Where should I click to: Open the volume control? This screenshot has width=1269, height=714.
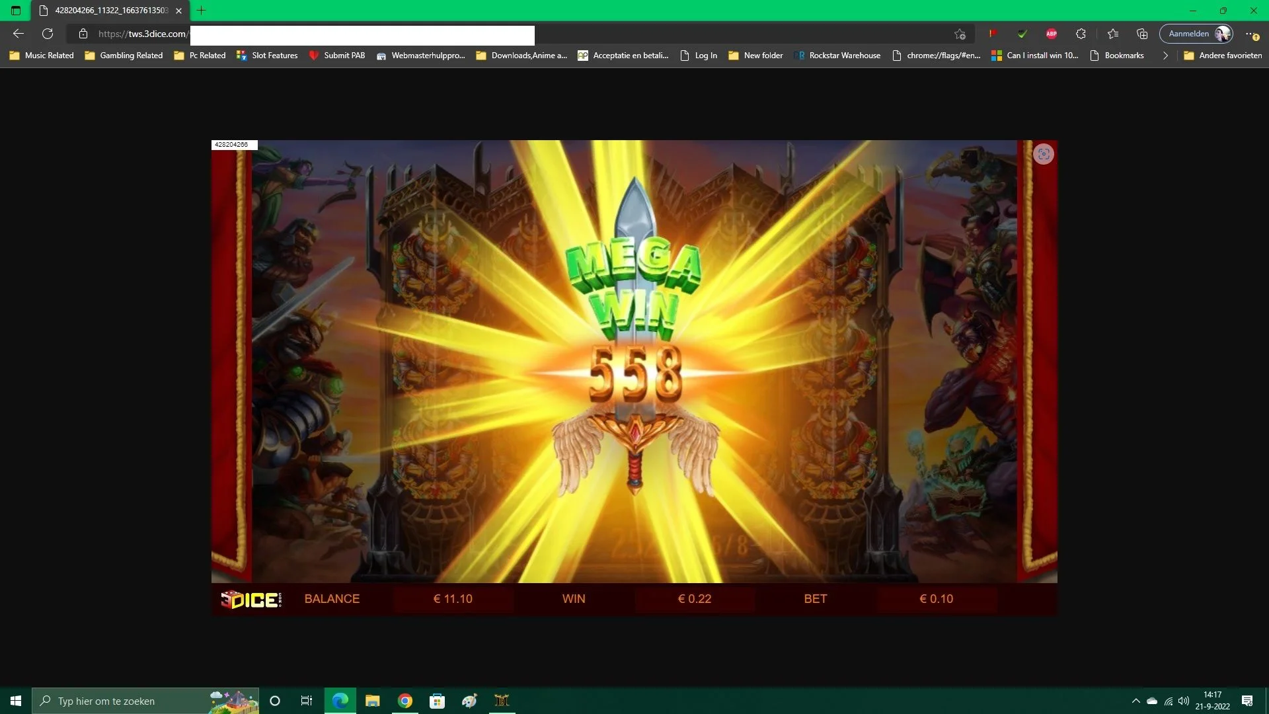click(1184, 701)
